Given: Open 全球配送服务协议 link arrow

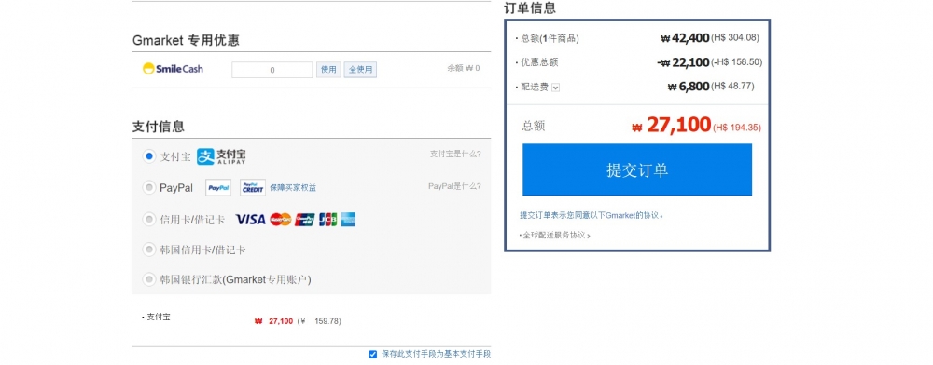Looking at the screenshot, I should [x=589, y=236].
